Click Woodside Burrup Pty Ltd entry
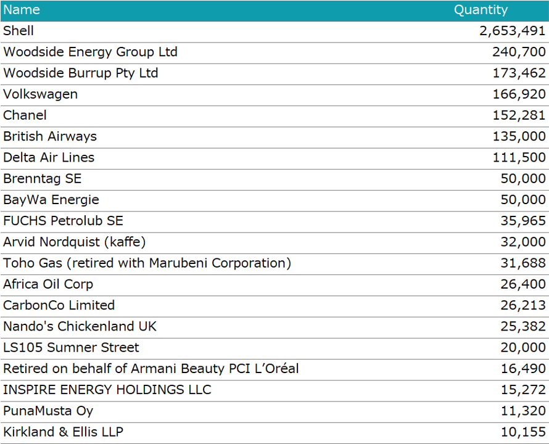Image resolution: width=549 pixels, height=444 pixels. pos(81,73)
